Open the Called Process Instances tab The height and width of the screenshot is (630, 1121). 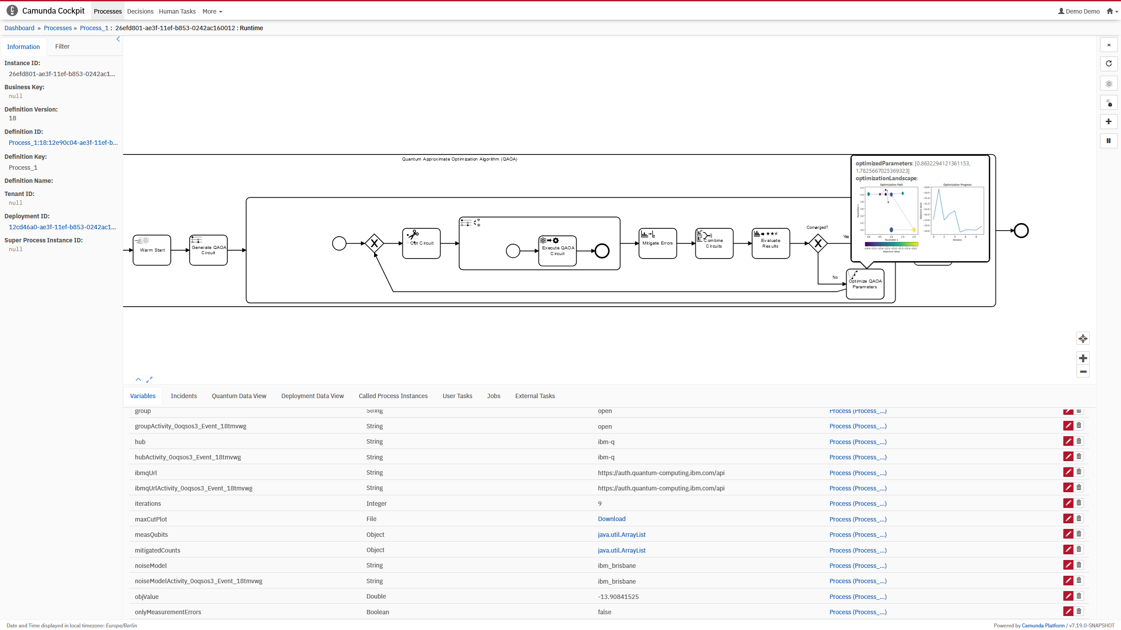tap(393, 395)
